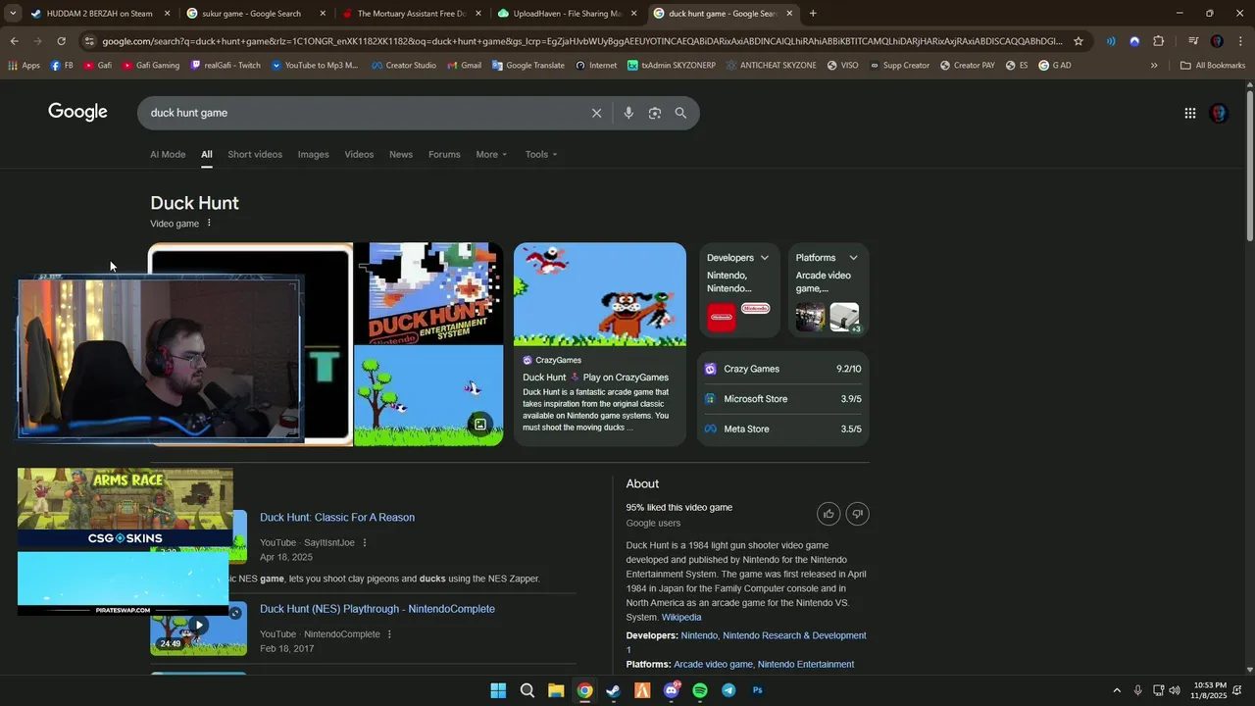Viewport: 1255px width, 706px height.
Task: Expand the Platforms card
Action: click(x=853, y=258)
